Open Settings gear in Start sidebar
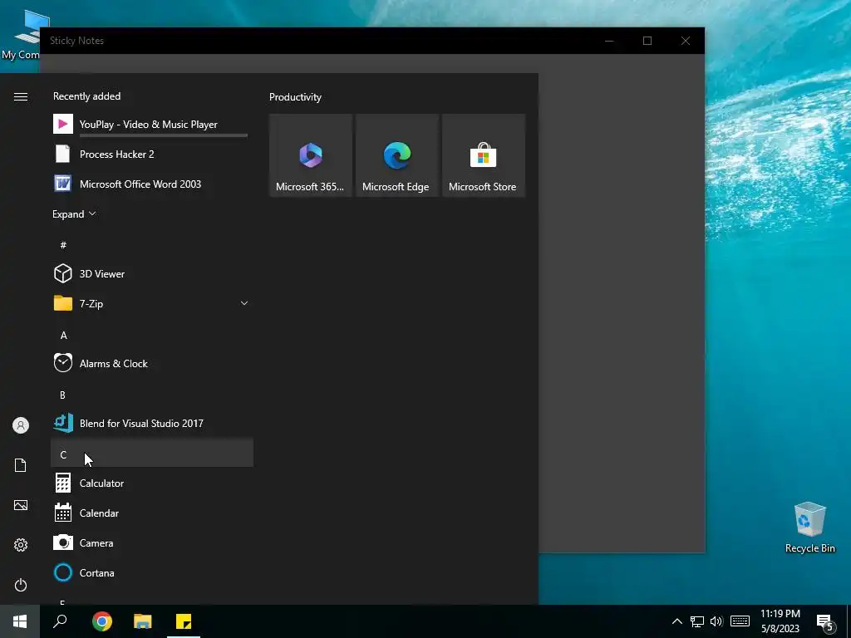The image size is (851, 638). [21, 545]
